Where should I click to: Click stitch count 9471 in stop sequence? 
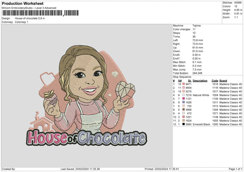188,84
